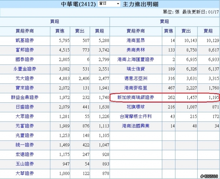
Task: Open 兆豐證券 broker link
Action: (25, 135)
